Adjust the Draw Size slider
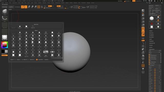 pos(79,7)
